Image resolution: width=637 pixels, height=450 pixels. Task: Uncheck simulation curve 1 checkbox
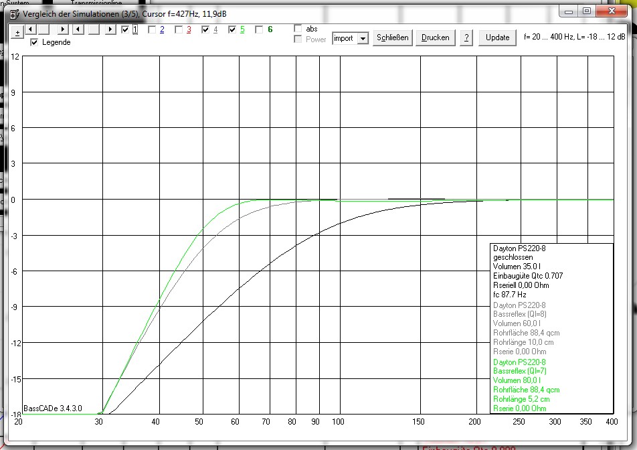(125, 29)
